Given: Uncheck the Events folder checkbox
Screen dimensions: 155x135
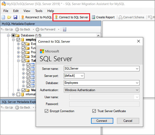Looking at the screenshot, I should pos(23,44).
